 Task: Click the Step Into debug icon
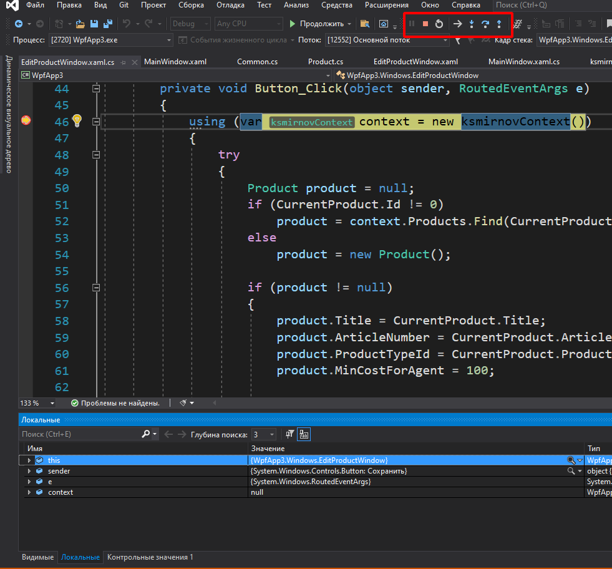pos(472,24)
